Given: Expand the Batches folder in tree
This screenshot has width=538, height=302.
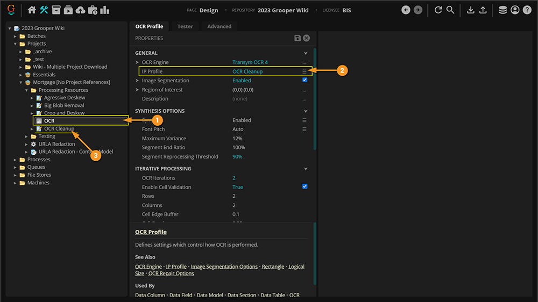Looking at the screenshot, I should point(16,36).
